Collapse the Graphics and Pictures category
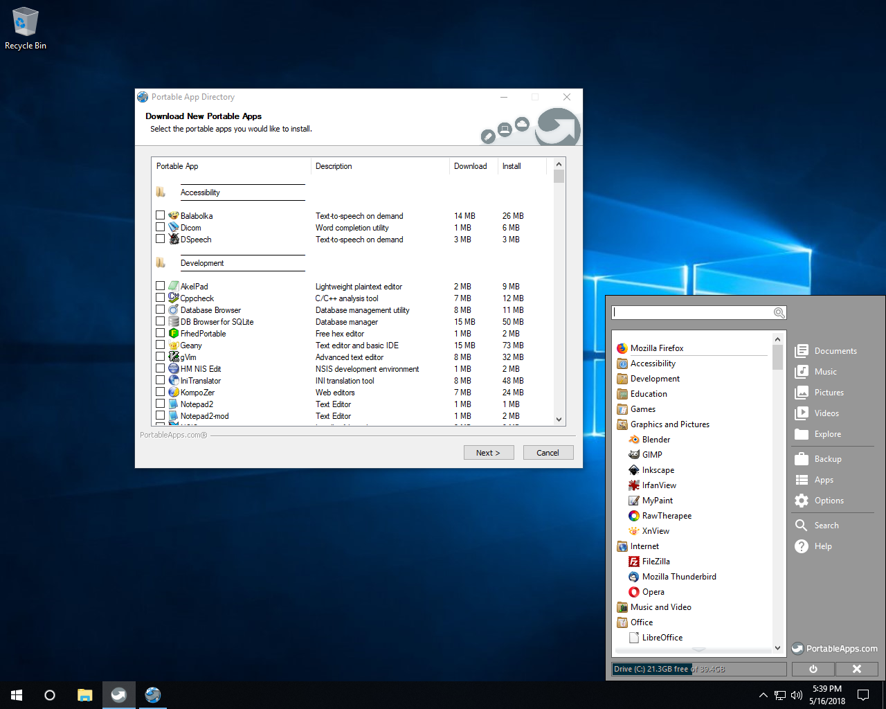Screen dimensions: 886x709 coord(669,424)
